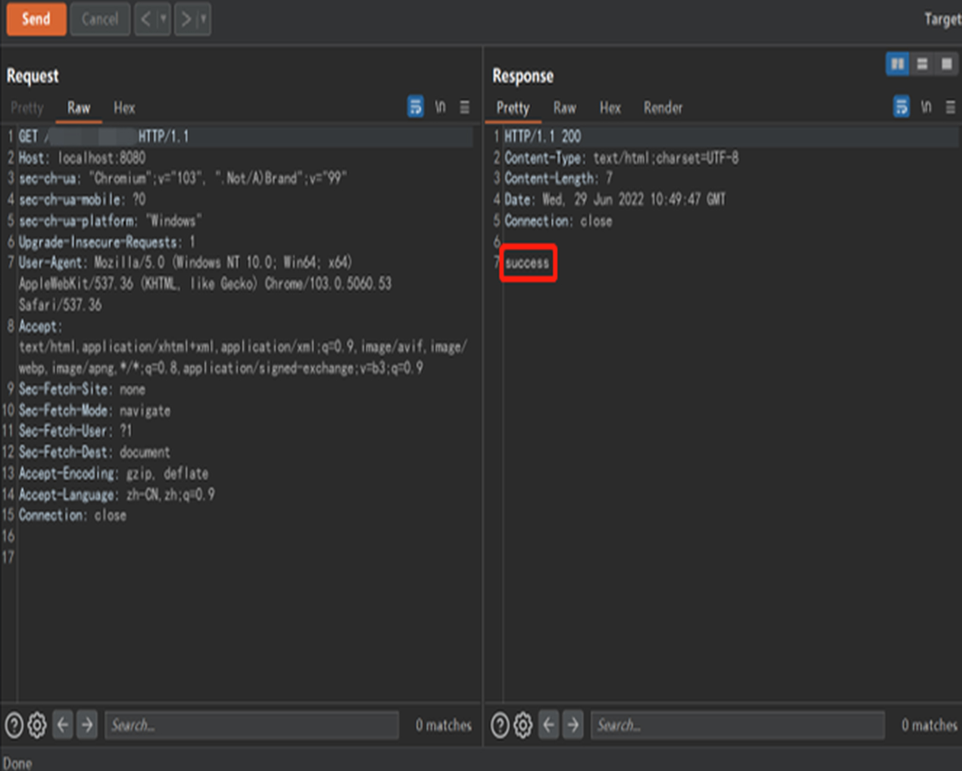Edit the Target setting at top right

click(x=943, y=19)
